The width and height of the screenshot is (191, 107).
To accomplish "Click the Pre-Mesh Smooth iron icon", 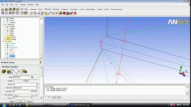I will 68,13.
